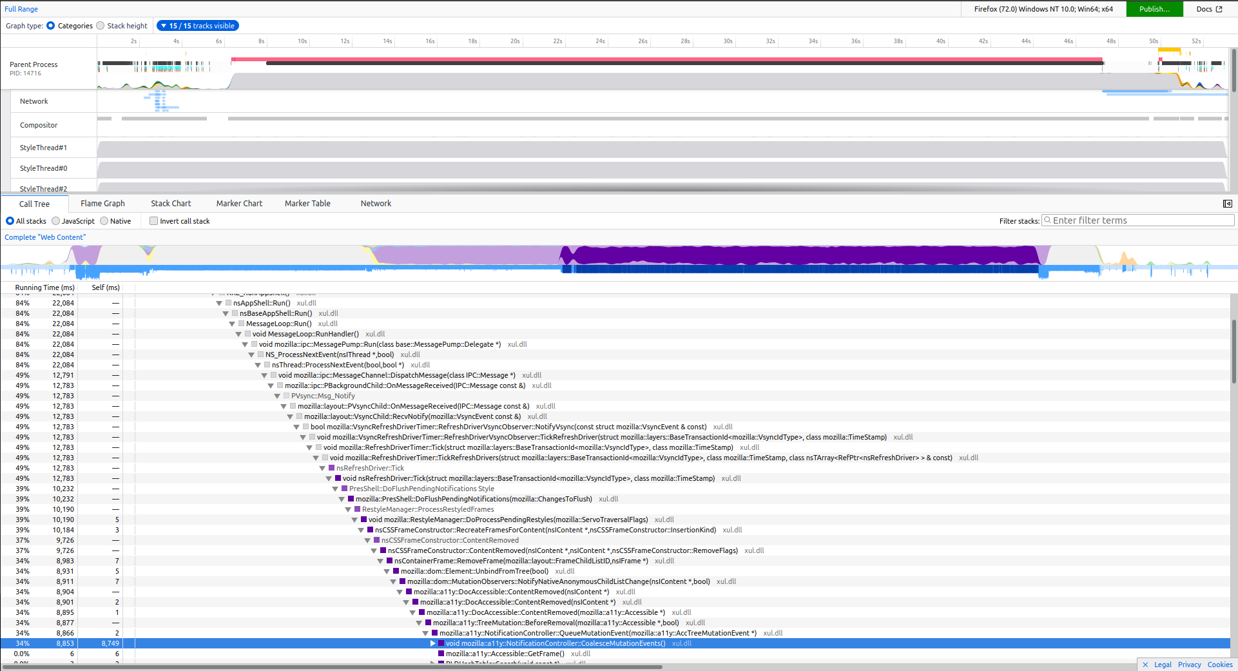This screenshot has height=671, width=1238.
Task: Select the Native stacks option
Action: point(104,220)
